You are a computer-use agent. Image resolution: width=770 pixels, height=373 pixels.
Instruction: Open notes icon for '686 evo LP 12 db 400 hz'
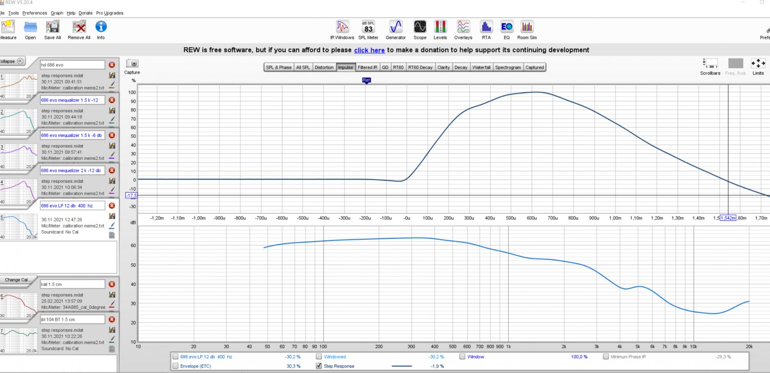pyautogui.click(x=112, y=235)
